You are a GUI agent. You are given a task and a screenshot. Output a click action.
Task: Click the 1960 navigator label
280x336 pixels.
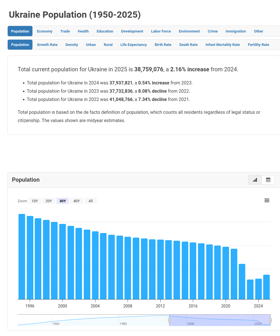coord(56,323)
